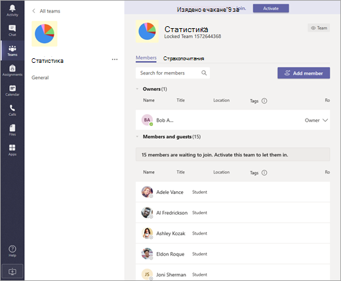Click the Tags info icon under Owners

click(264, 101)
